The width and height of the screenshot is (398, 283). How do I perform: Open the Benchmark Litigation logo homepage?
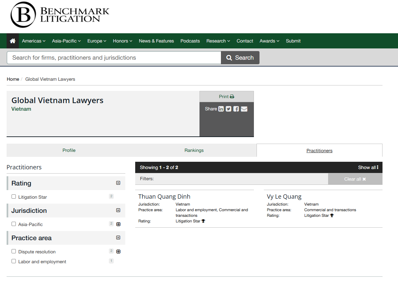pos(60,15)
